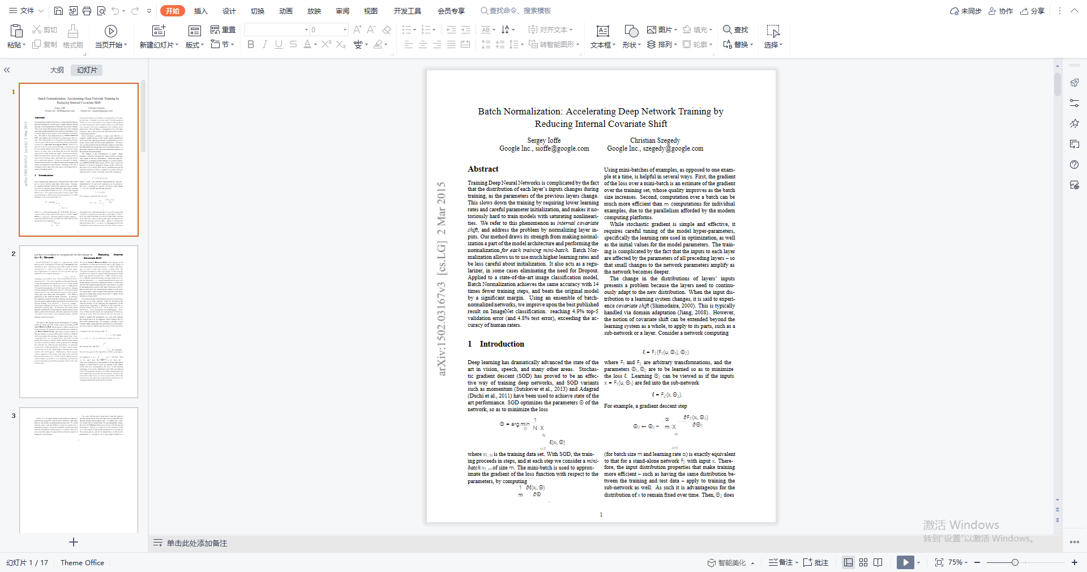Viewport: 1087px width, 572px height.
Task: Switch to the View (视图) tab
Action: point(371,11)
